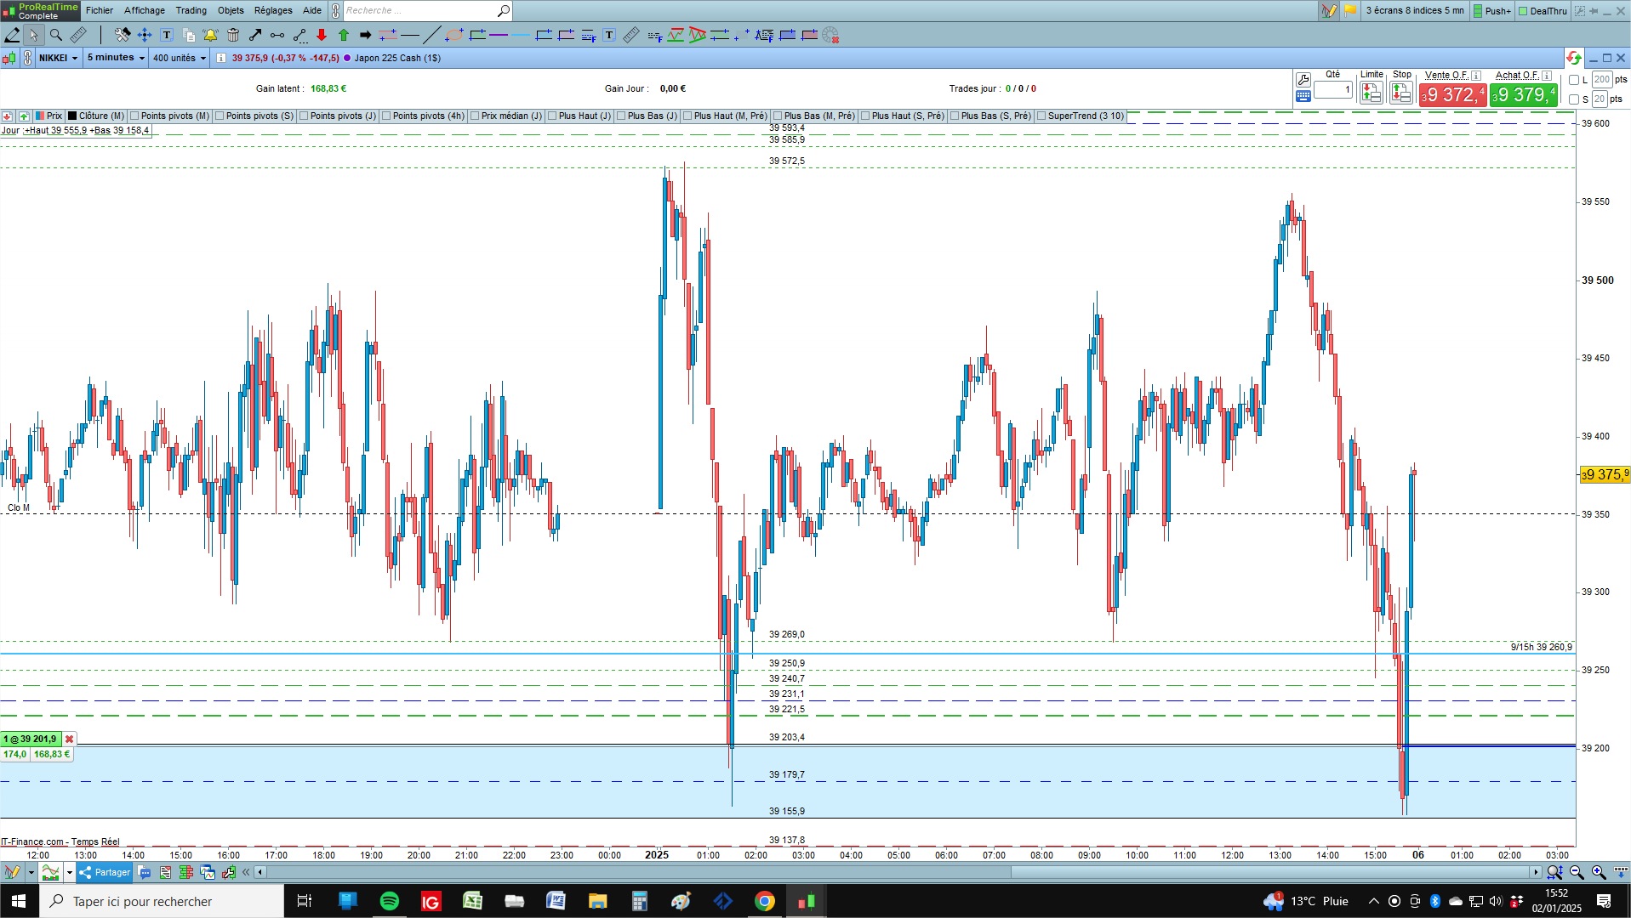
Task: Click the Limite order icon
Action: click(x=1371, y=93)
